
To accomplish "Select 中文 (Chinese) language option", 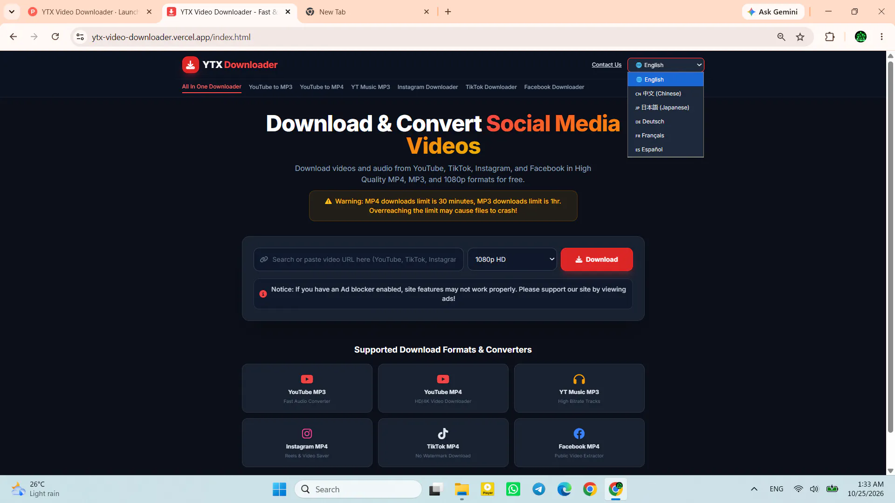I will tap(666, 94).
